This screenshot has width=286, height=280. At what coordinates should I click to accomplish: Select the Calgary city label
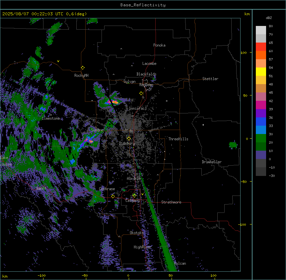coord(132,201)
